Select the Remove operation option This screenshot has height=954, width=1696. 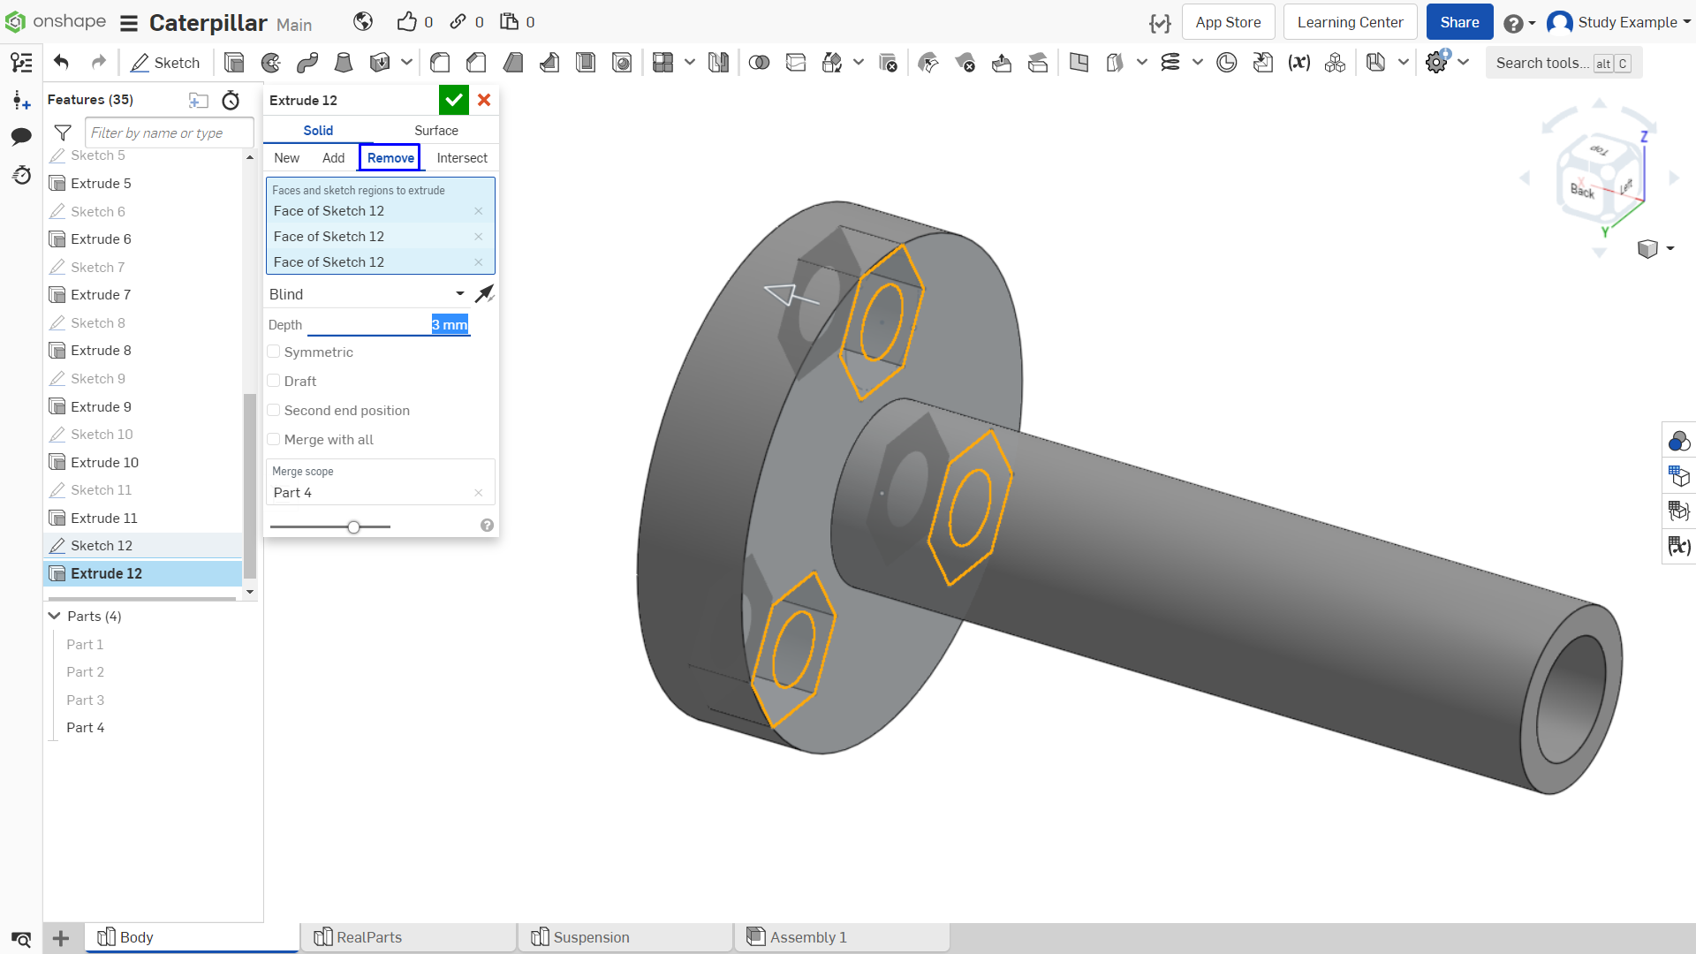390,158
